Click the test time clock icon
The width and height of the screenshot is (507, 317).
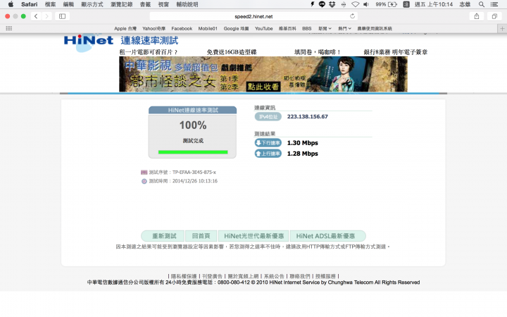pos(144,181)
